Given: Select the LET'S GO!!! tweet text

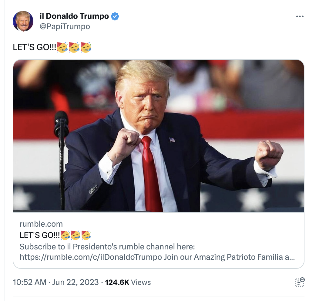Looking at the screenshot, I should [x=35, y=47].
